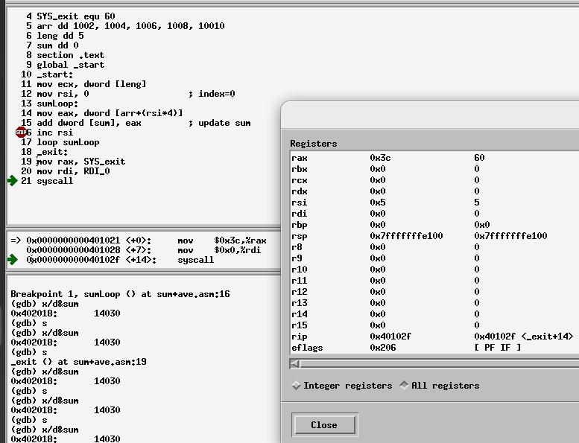Select the r13 register row

(435, 303)
